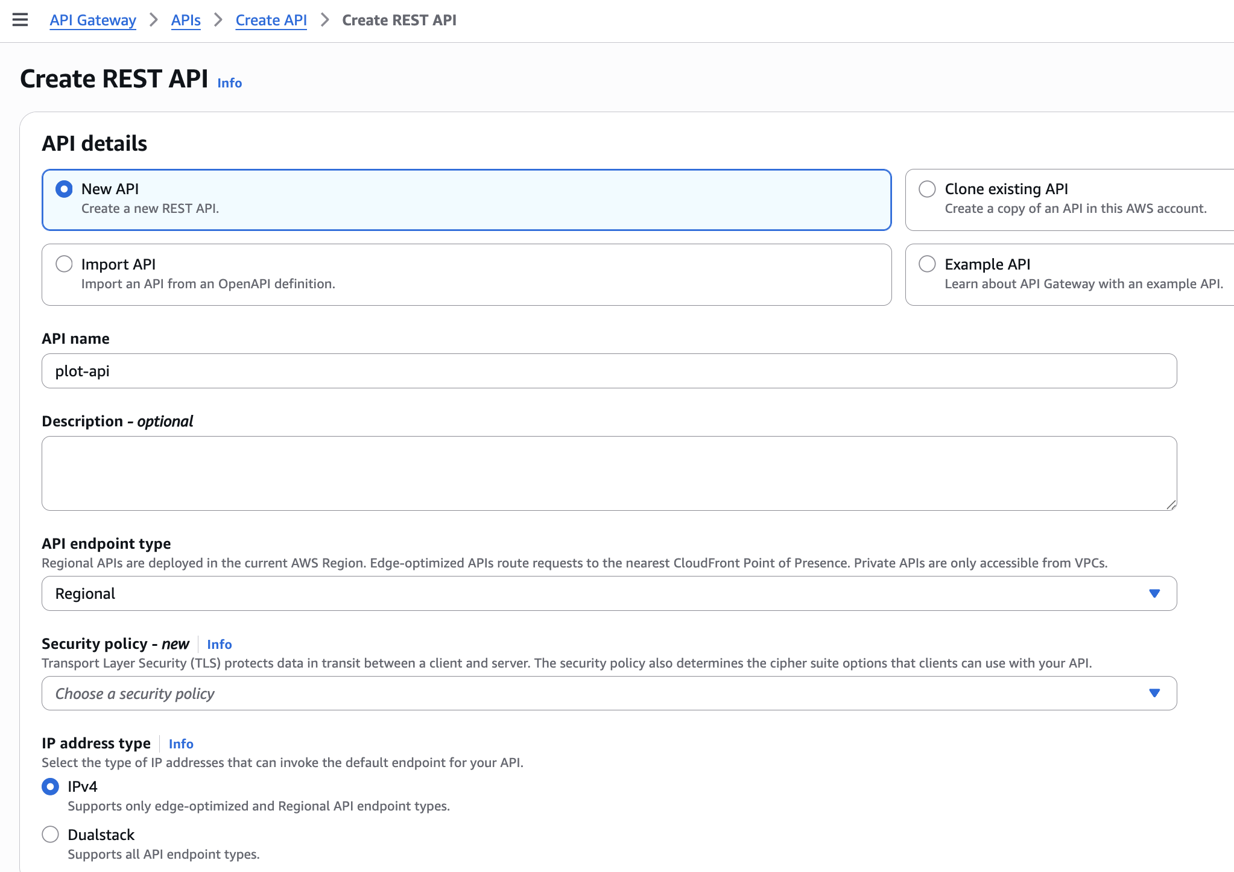Click into the Description text area
Image resolution: width=1234 pixels, height=872 pixels.
click(609, 473)
